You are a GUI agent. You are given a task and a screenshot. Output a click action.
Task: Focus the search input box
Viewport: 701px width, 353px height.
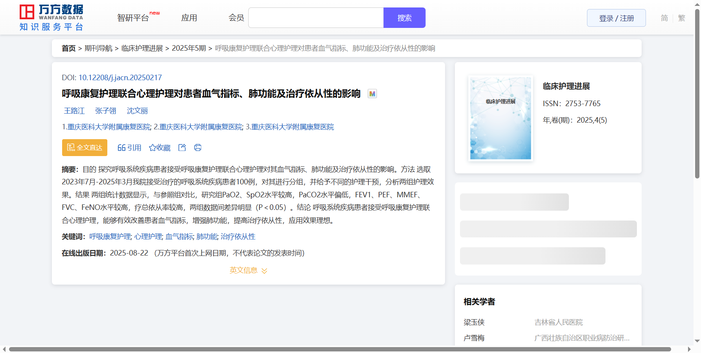point(316,18)
